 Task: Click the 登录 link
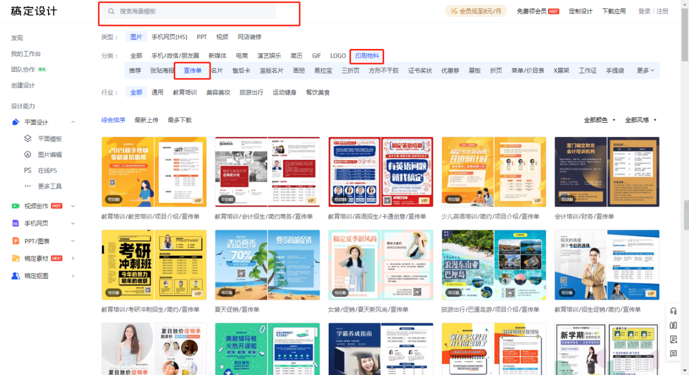click(x=644, y=11)
